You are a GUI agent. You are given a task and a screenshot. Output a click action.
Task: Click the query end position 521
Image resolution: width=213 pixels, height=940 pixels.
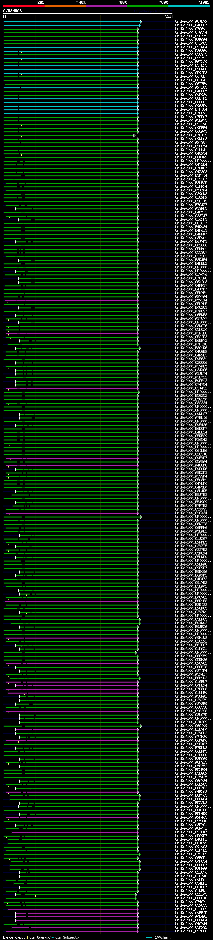point(168,16)
